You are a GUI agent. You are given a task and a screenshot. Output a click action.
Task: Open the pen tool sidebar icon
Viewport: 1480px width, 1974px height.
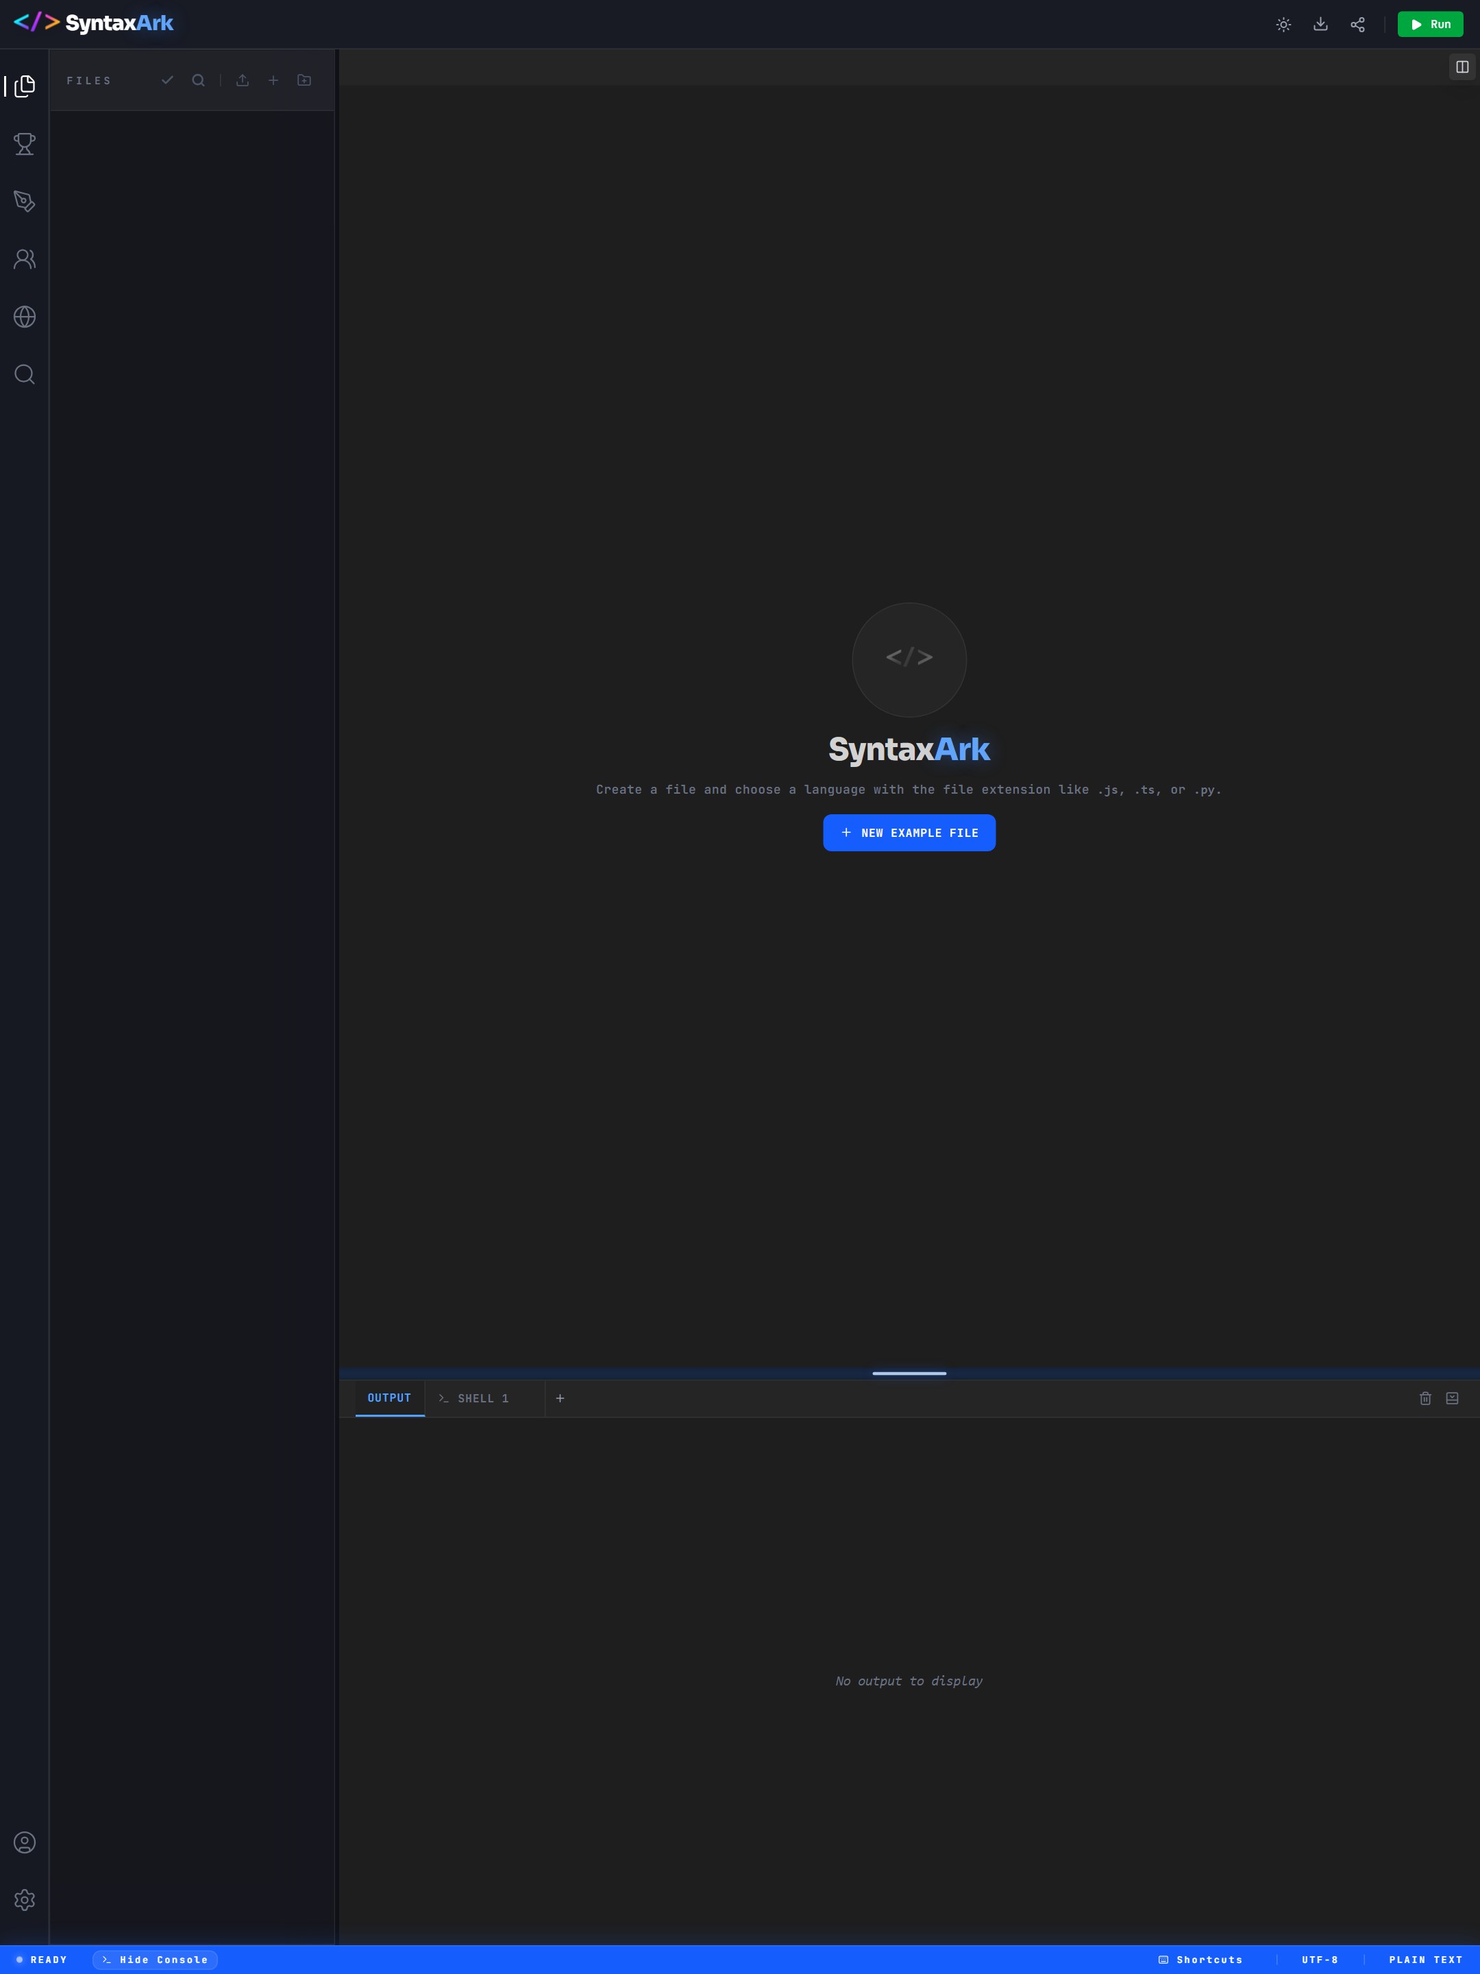(x=25, y=201)
